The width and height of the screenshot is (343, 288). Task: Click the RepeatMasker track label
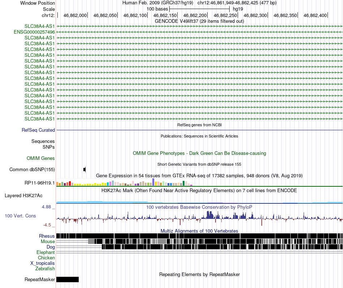[x=40, y=279]
